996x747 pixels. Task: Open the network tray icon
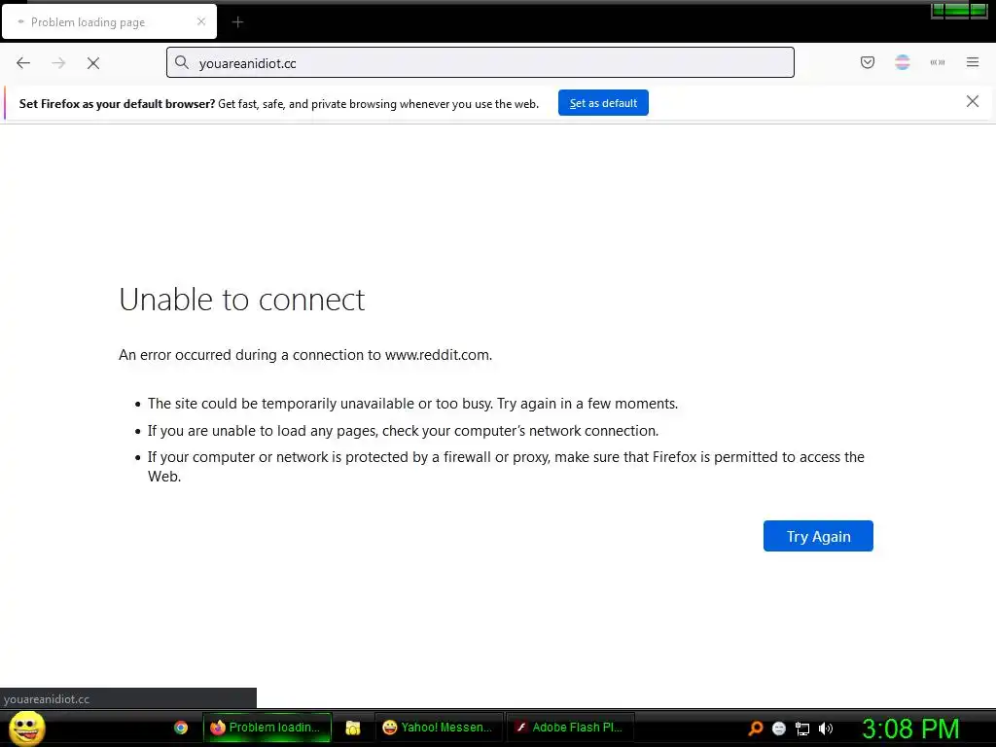click(x=802, y=729)
